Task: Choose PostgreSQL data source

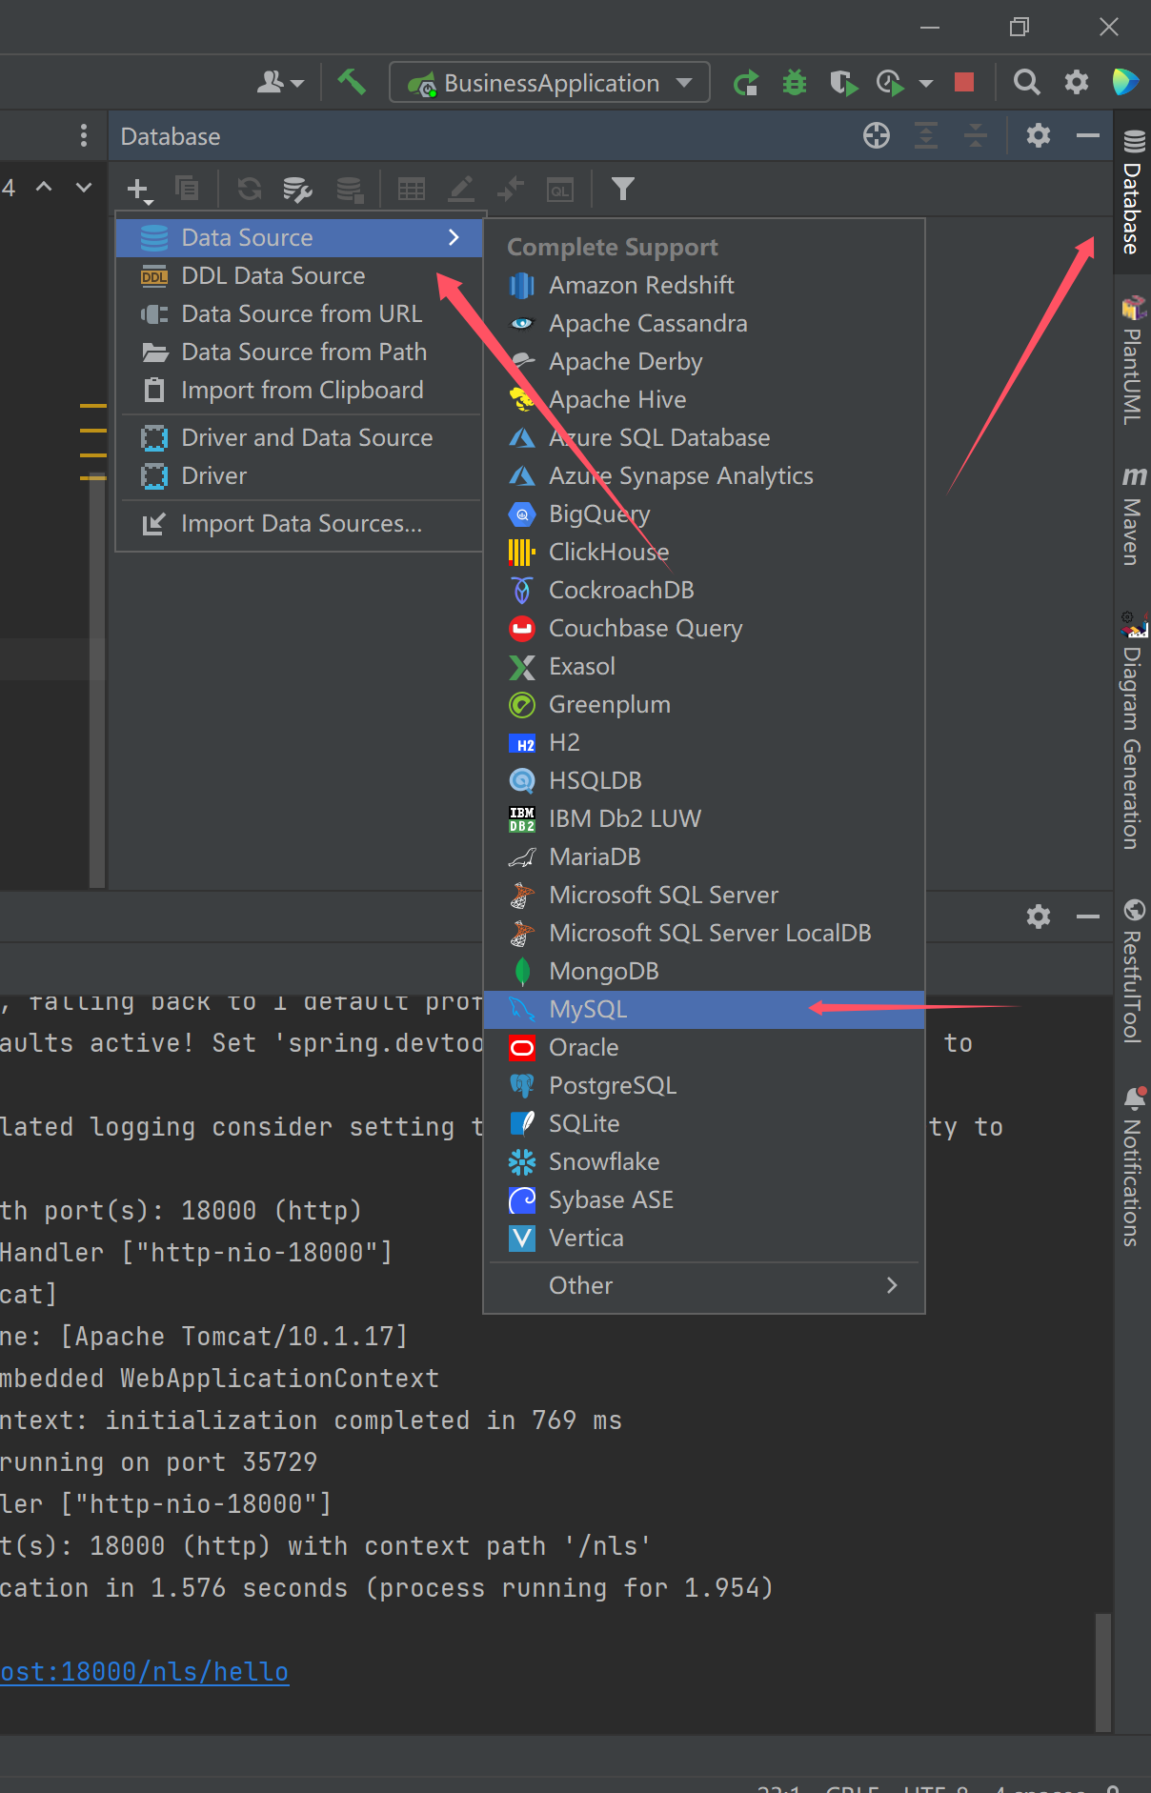Action: point(704,1085)
